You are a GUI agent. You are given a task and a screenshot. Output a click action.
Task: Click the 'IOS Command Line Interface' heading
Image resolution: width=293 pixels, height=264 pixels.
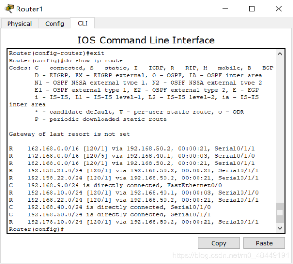(x=146, y=40)
